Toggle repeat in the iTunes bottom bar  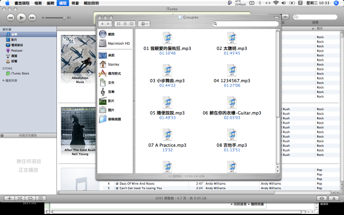point(30,198)
